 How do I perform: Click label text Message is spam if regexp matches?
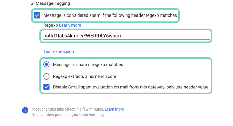pyautogui.click(x=88, y=65)
